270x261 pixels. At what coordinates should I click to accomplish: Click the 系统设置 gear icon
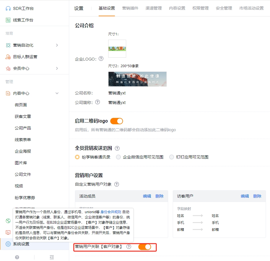click(x=8, y=244)
